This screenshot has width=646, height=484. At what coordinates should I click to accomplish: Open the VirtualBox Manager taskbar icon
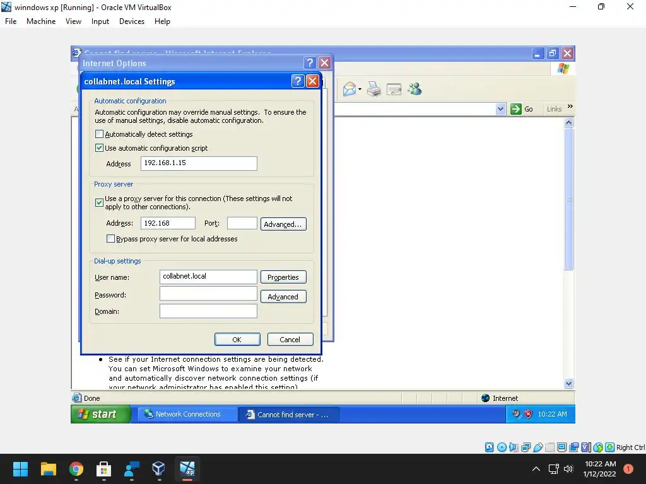158,469
